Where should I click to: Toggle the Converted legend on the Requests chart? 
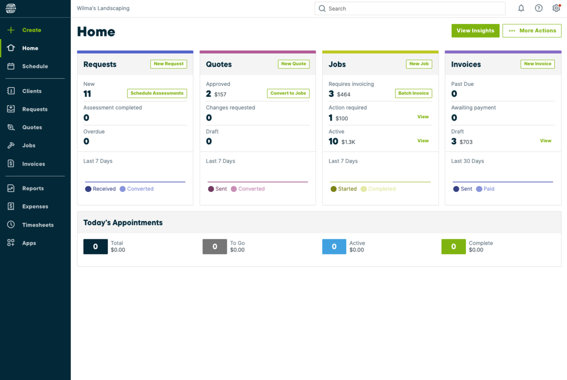click(x=136, y=189)
